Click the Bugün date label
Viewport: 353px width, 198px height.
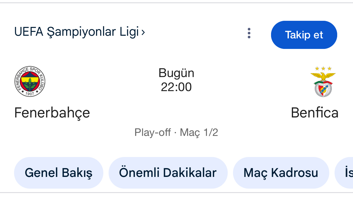176,73
